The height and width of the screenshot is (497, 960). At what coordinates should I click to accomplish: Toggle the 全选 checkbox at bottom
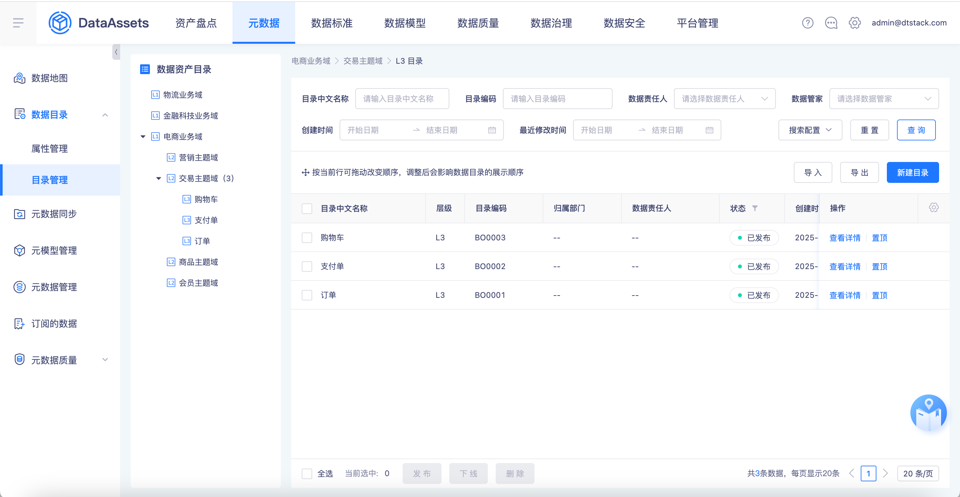[x=307, y=473]
